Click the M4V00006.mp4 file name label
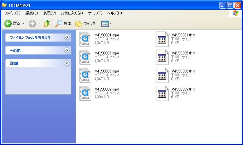This screenshot has width=243, height=145. [x=107, y=71]
